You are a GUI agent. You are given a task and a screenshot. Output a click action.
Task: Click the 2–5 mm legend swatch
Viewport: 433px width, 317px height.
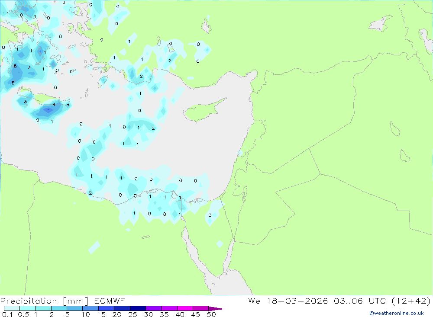(x=59, y=308)
